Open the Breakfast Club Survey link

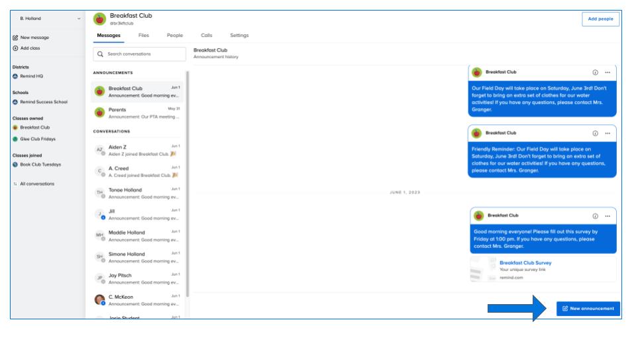coord(525,263)
